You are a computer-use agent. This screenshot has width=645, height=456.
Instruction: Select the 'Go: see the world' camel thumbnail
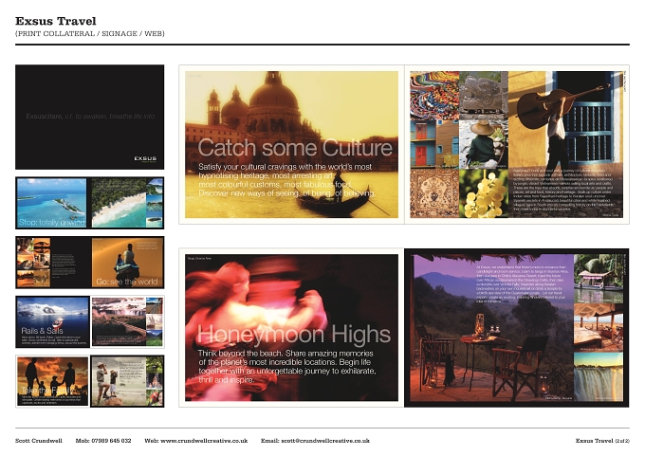point(127,263)
